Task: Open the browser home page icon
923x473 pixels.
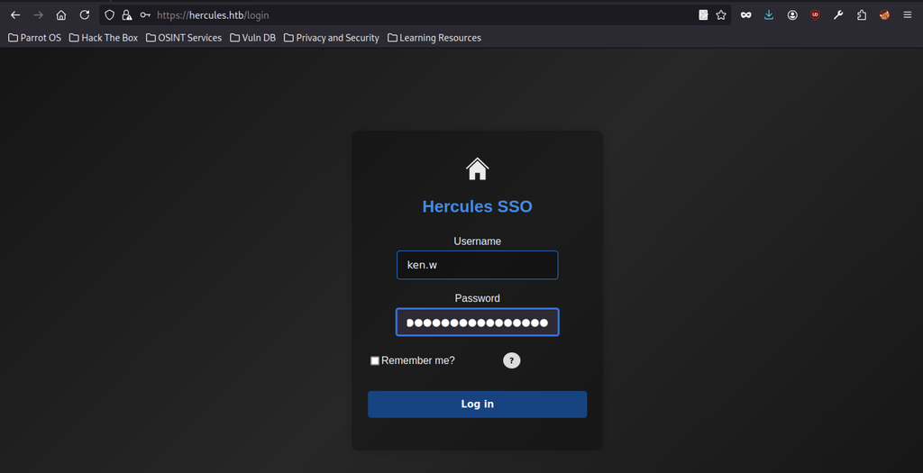Action: point(61,15)
